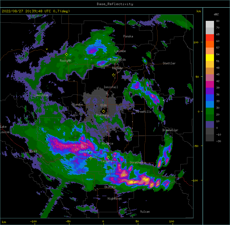
Task: Click the -100 tick on right axis
Action: (195, 180)
